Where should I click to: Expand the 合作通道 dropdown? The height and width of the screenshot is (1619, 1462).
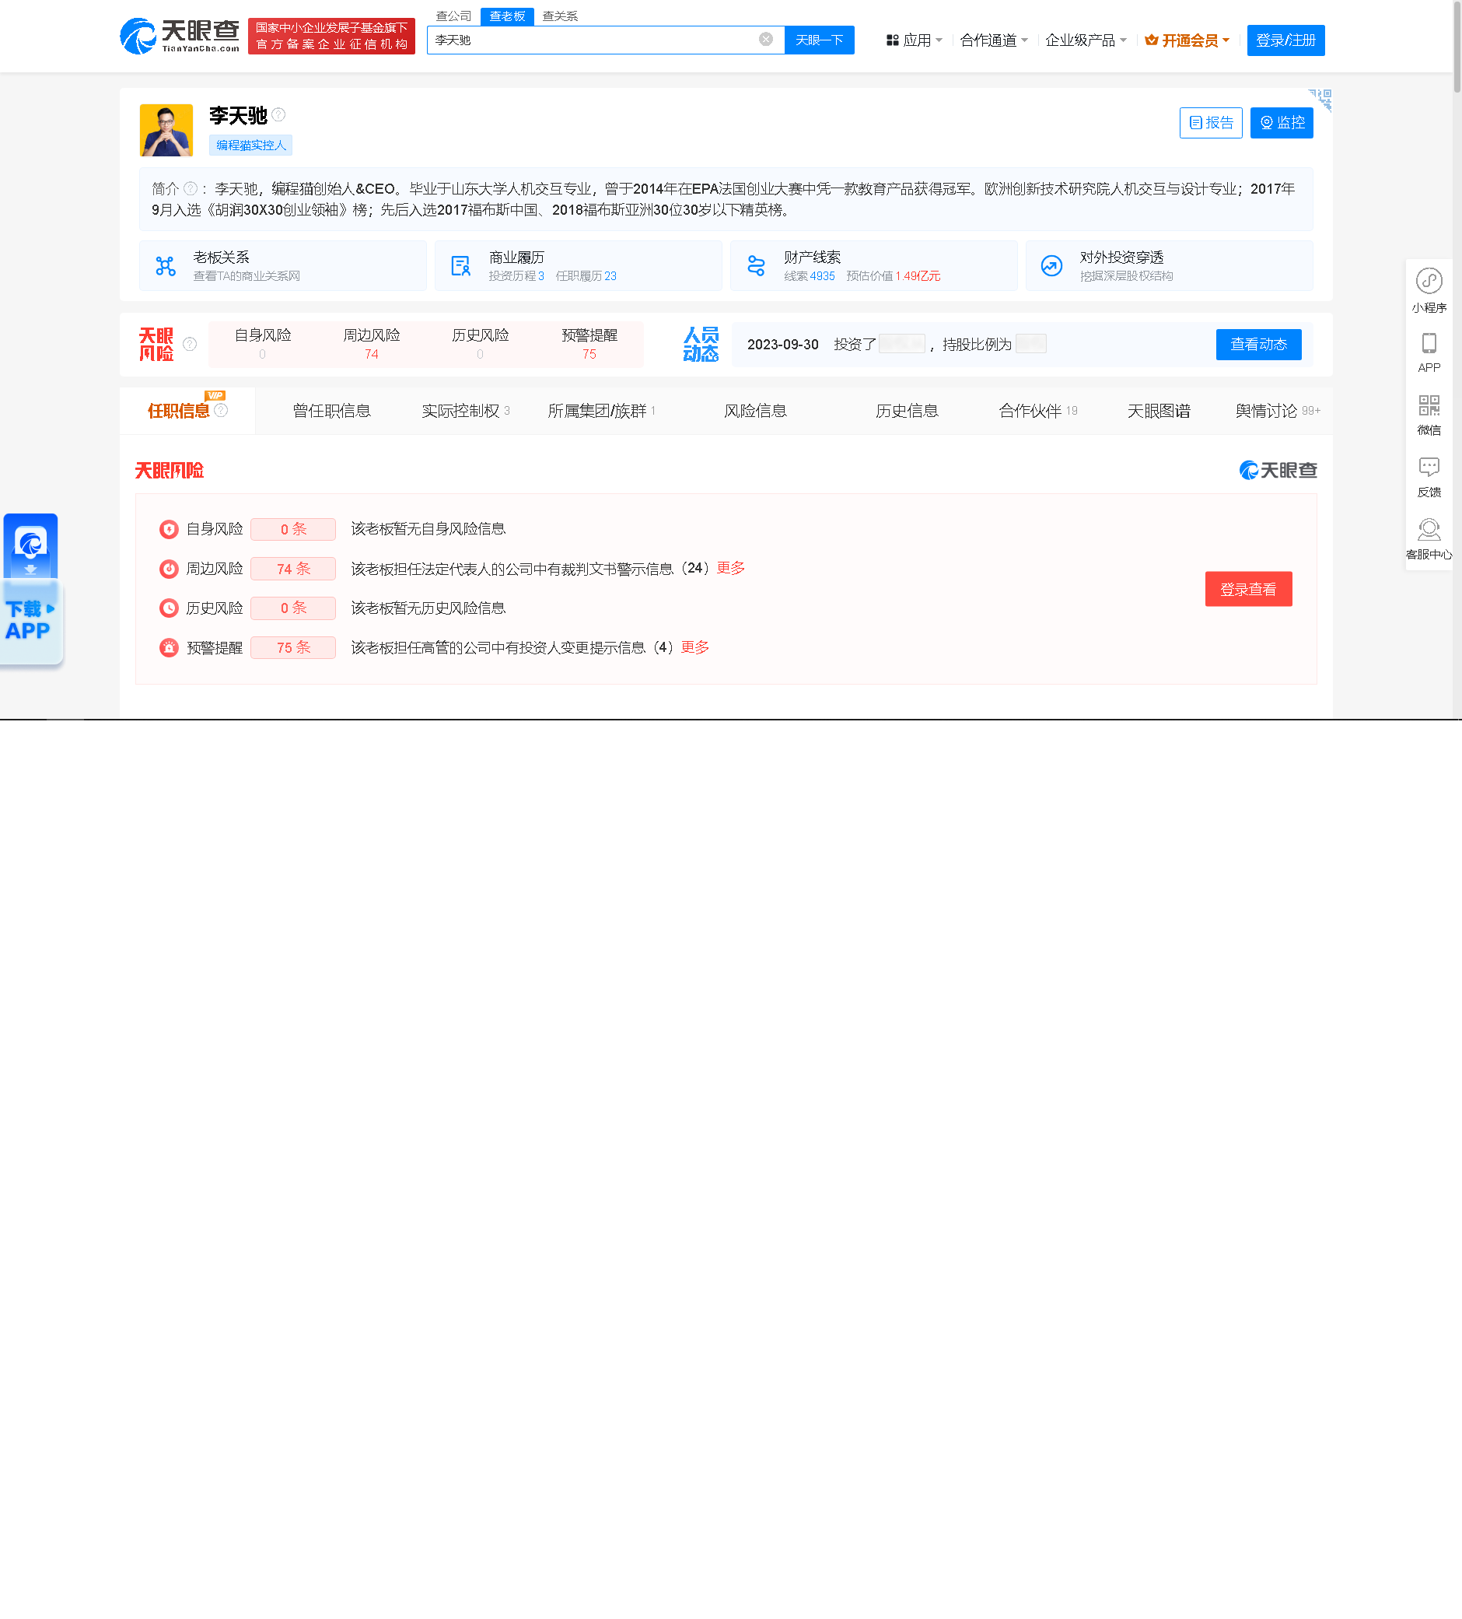(994, 40)
